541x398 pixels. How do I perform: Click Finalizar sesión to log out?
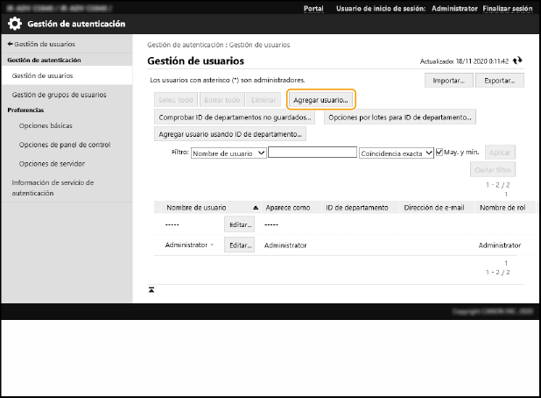[507, 8]
